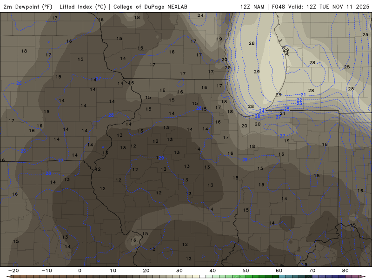The width and height of the screenshot is (372, 279).
Task: Click the "2m Dewpoint (°F)" title text
Action: point(28,7)
